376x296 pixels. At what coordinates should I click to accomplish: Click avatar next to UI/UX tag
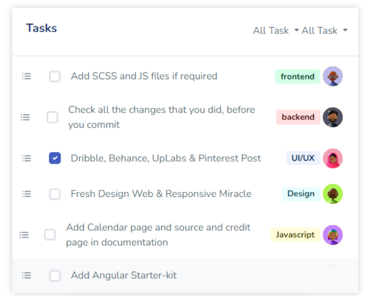coord(333,158)
